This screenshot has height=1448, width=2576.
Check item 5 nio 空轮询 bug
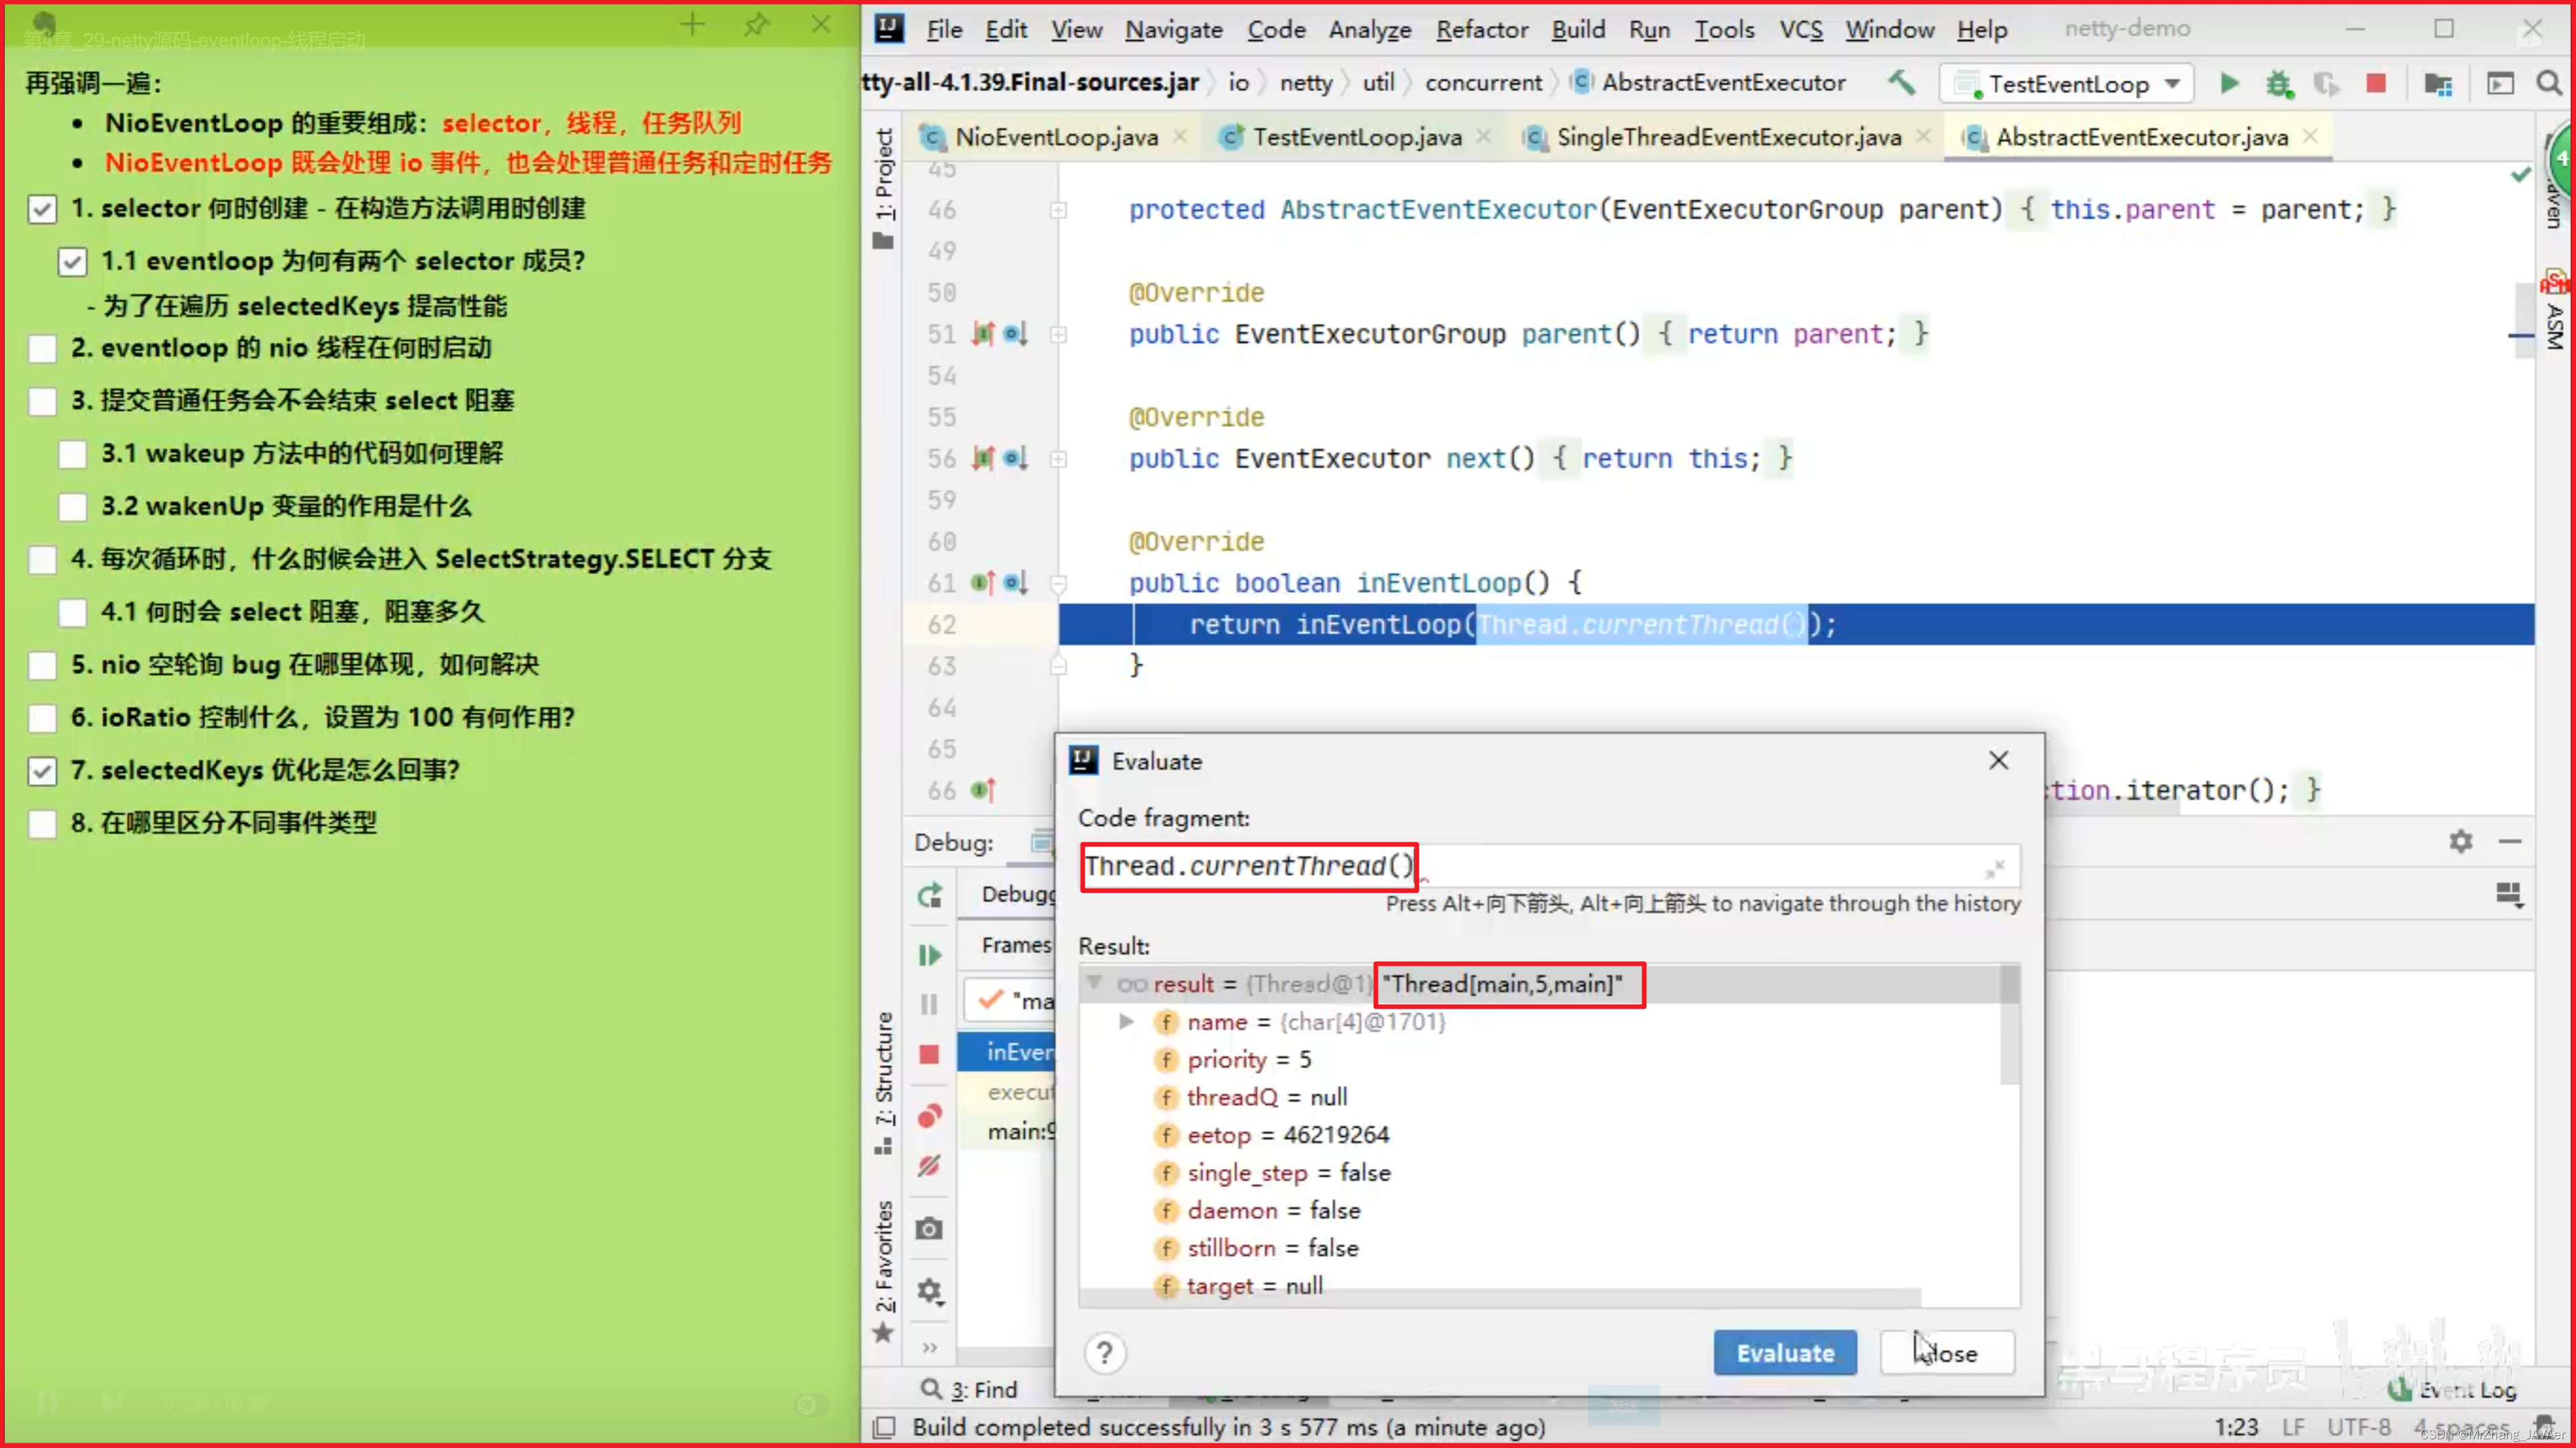coord(42,666)
